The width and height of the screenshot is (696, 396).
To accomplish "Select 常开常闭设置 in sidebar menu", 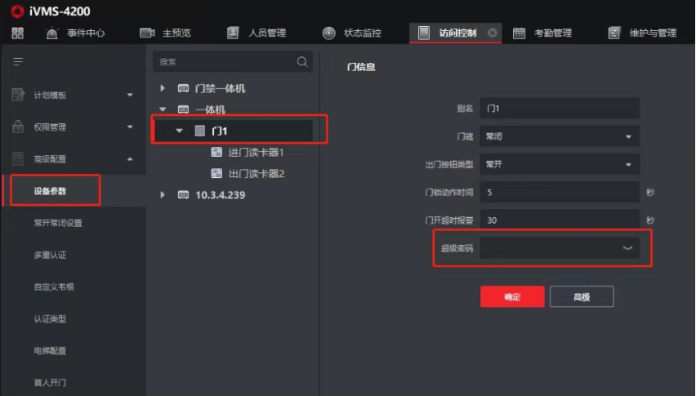I will (x=58, y=223).
